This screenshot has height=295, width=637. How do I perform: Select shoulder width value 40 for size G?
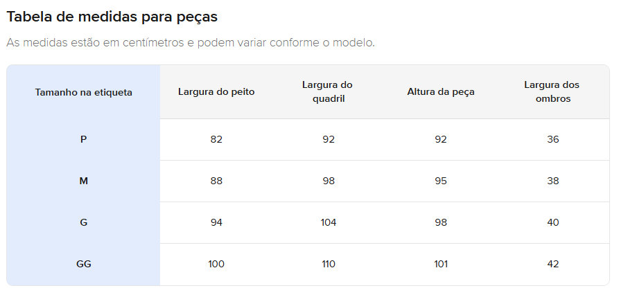click(552, 222)
